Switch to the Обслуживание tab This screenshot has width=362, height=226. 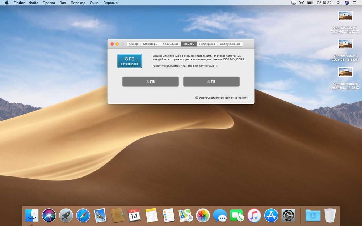click(230, 44)
